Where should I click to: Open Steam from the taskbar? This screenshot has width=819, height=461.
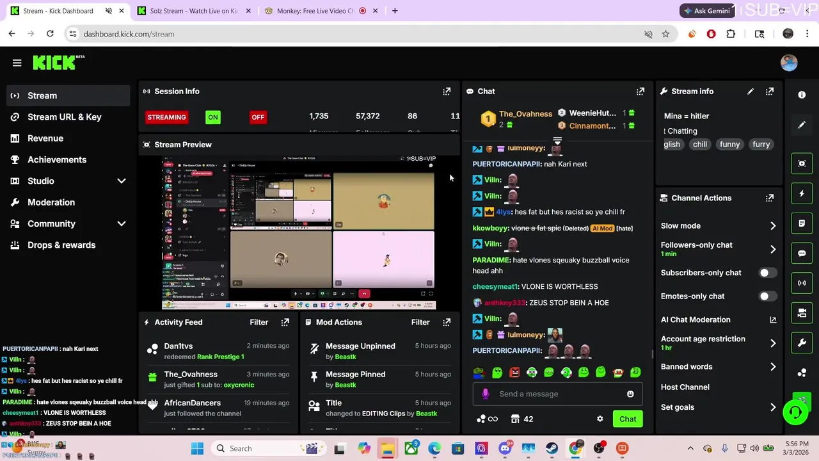coord(552,448)
